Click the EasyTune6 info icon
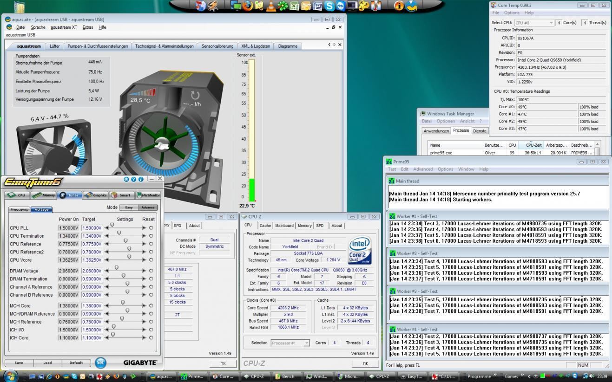612x382 pixels. pyautogui.click(x=140, y=179)
